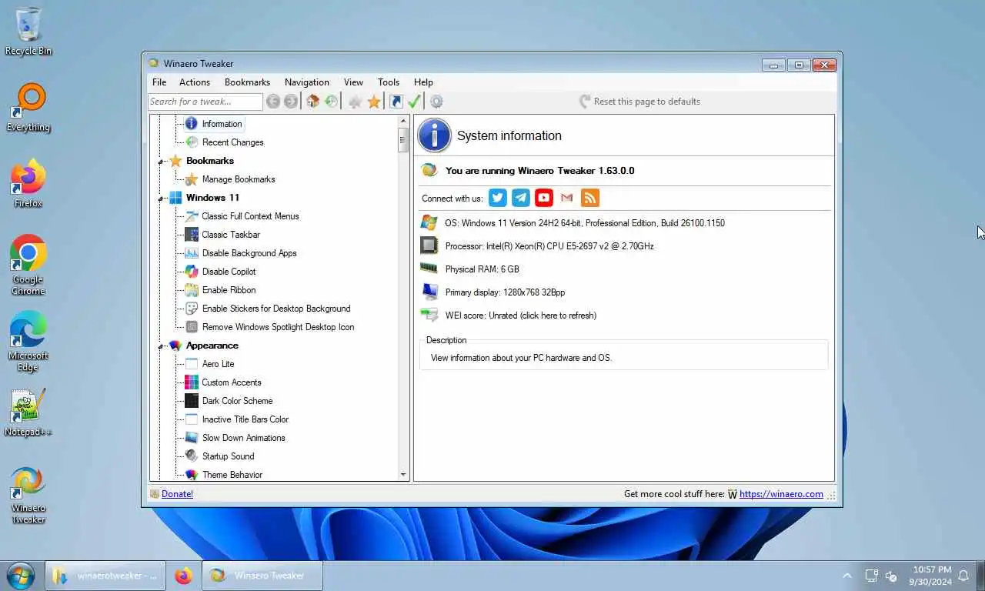Click Firefox icon pinned on taskbar
Image resolution: width=985 pixels, height=591 pixels.
click(183, 576)
